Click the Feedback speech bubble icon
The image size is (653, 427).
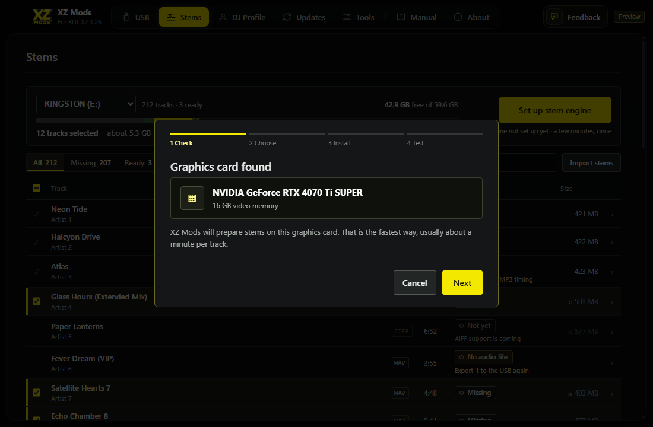[554, 17]
